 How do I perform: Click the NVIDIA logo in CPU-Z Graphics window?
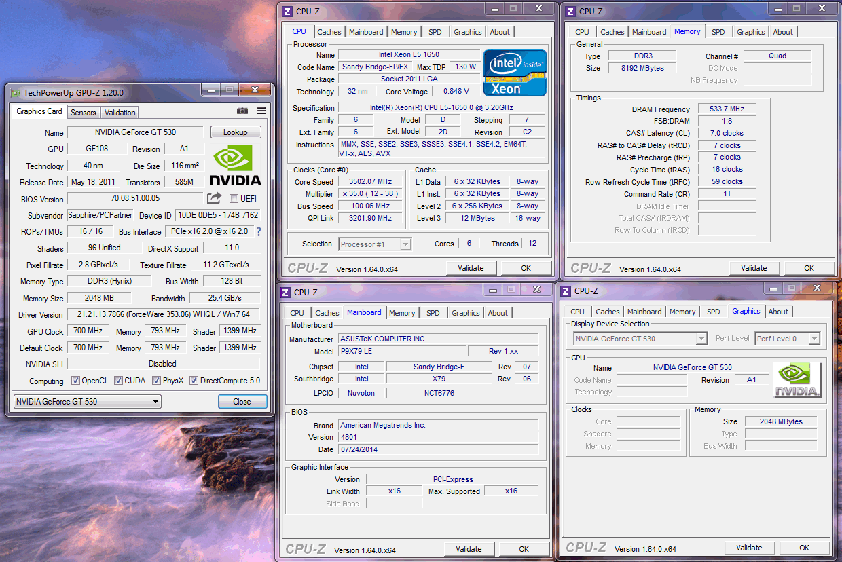pos(797,380)
